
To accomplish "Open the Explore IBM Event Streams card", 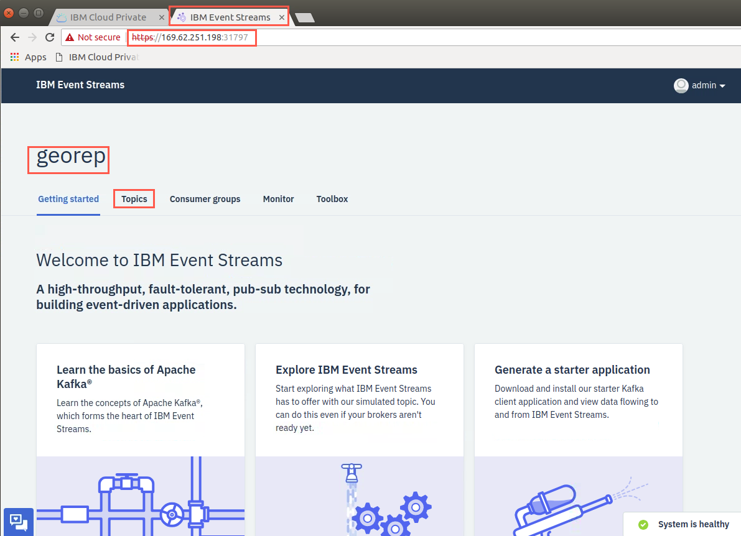I will pos(360,440).
